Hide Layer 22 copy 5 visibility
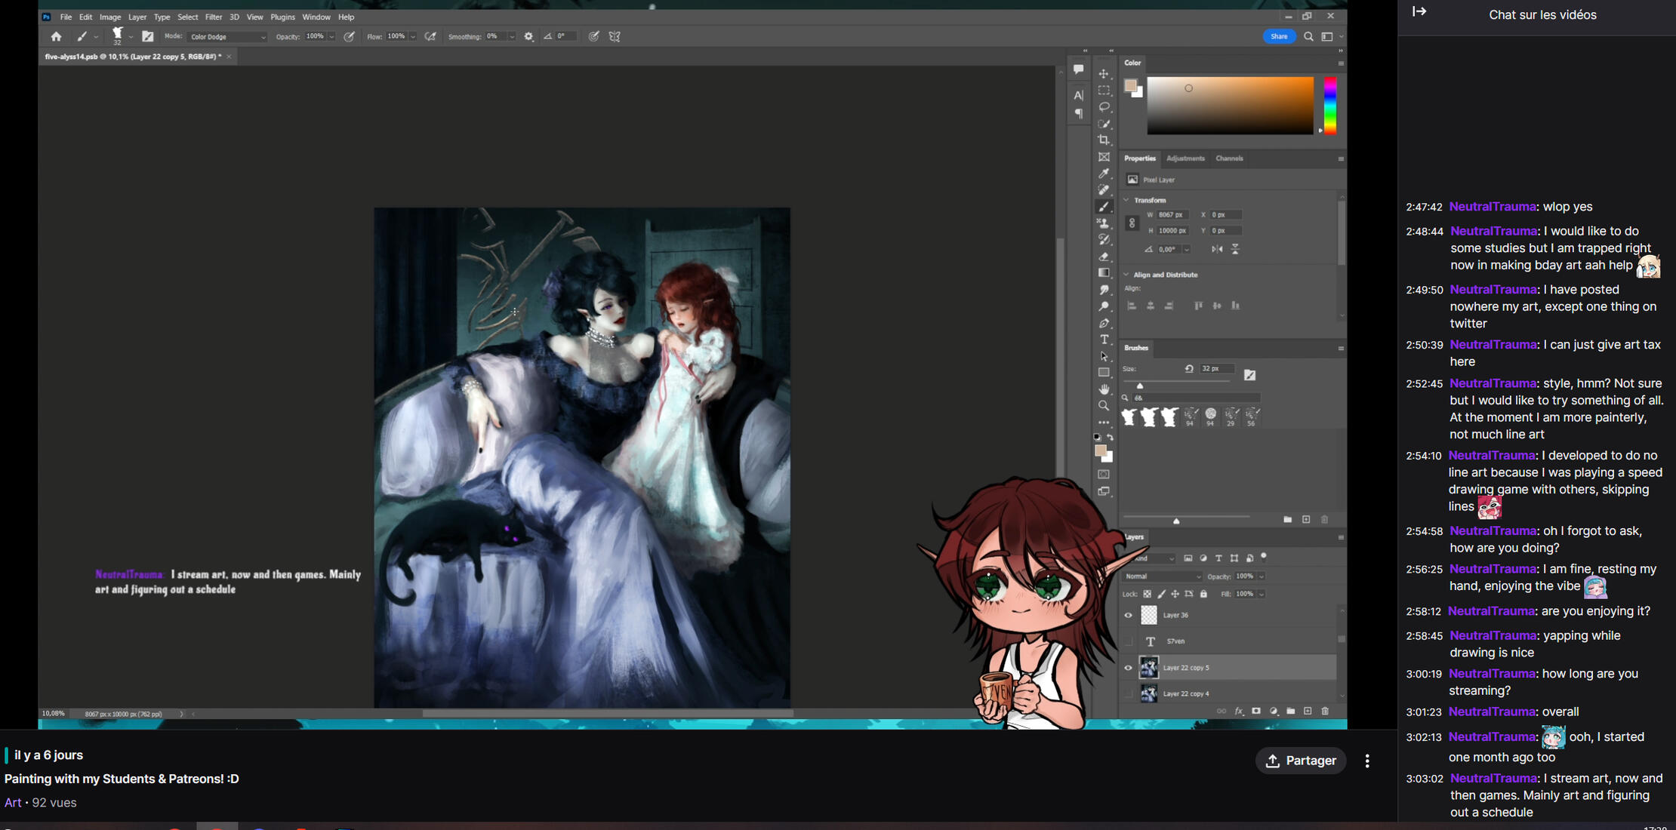This screenshot has width=1676, height=830. pyautogui.click(x=1129, y=668)
